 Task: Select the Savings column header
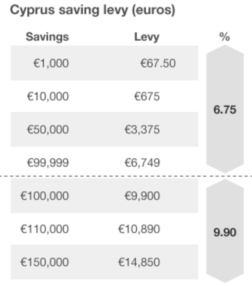pos(47,37)
